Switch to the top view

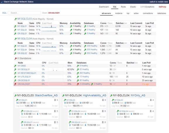(x=128, y=14)
